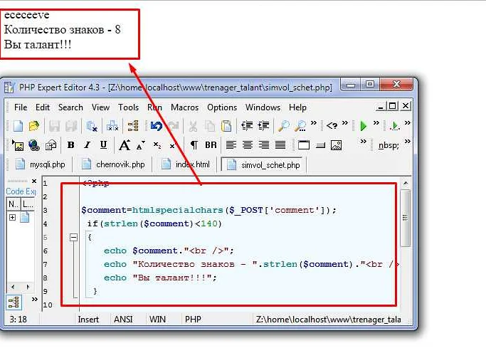Open the Search menu
This screenshot has width=486, height=348.
[x=70, y=107]
